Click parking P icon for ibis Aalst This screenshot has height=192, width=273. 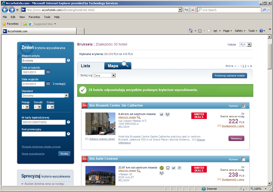pyautogui.click(x=179, y=168)
